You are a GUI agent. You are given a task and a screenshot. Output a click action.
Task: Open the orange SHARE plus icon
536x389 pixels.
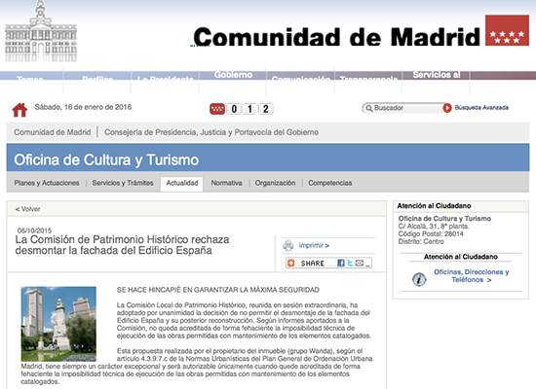coord(291,263)
